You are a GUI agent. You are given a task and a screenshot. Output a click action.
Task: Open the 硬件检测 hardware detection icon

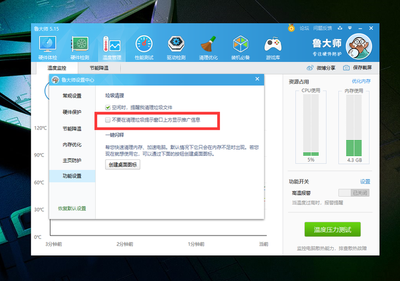click(80, 48)
